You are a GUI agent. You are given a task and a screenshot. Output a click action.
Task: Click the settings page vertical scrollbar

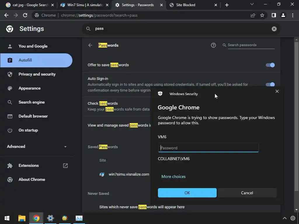(296, 116)
